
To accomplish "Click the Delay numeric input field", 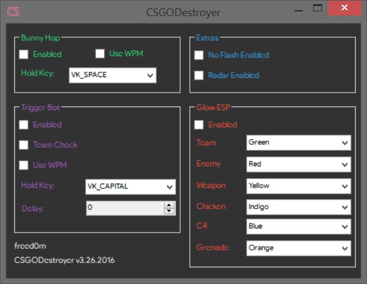I will (x=125, y=208).
